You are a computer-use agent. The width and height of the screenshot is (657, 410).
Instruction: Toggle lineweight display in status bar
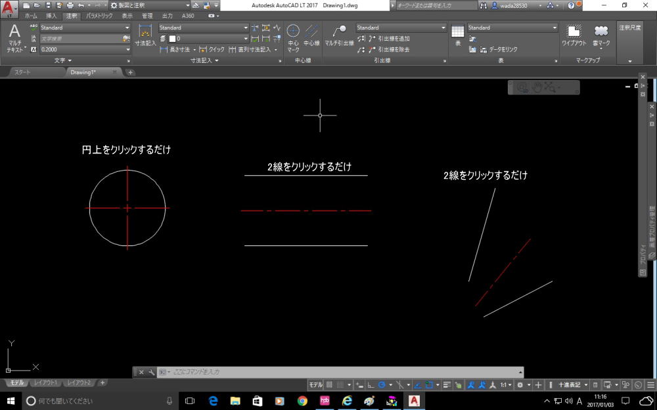click(447, 385)
